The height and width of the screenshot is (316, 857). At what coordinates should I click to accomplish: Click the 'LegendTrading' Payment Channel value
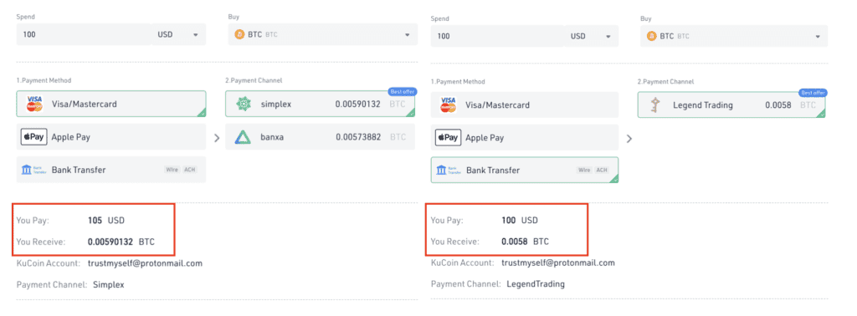536,284
